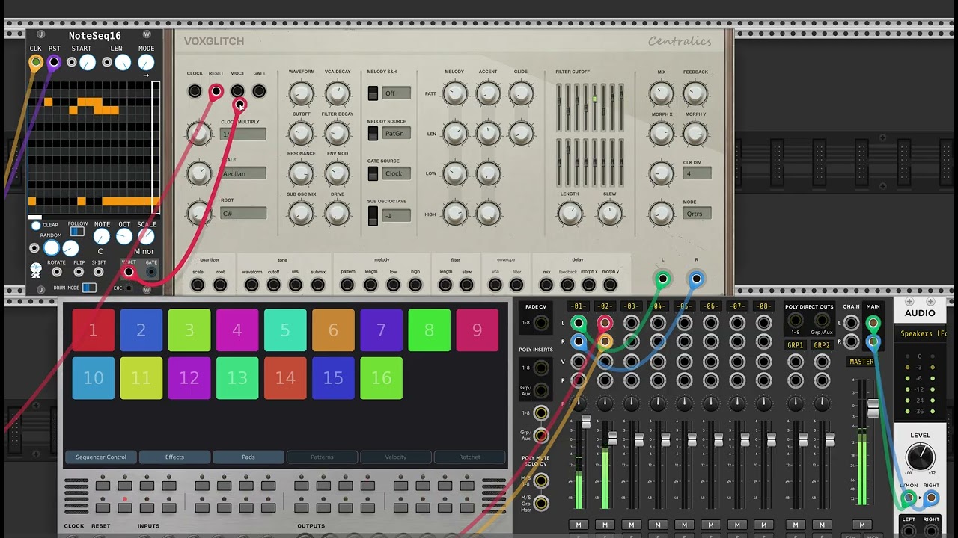Screen dimensions: 958x538
Task: Flip the SUB OSC OCTAVE switch
Action: (373, 215)
